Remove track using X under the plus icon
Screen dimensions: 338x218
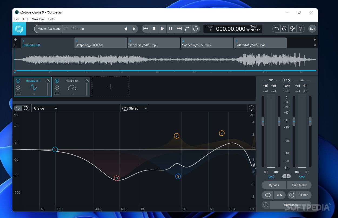click(x=15, y=45)
